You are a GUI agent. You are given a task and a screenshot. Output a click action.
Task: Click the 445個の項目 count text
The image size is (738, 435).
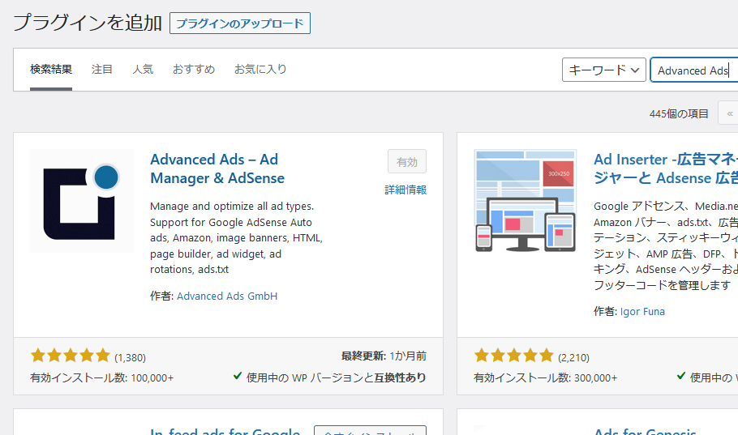679,113
